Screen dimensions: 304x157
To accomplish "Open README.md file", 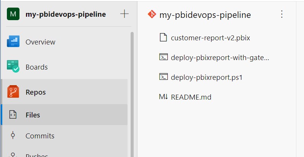I will point(191,97).
